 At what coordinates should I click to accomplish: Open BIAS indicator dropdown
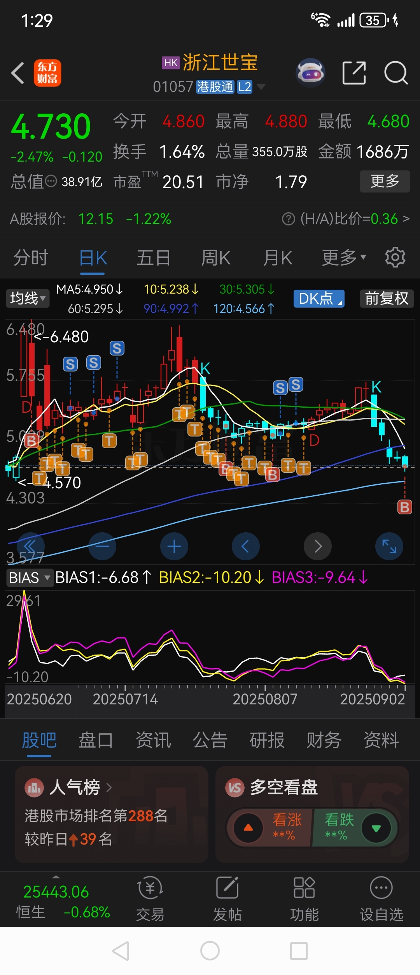pos(30,577)
